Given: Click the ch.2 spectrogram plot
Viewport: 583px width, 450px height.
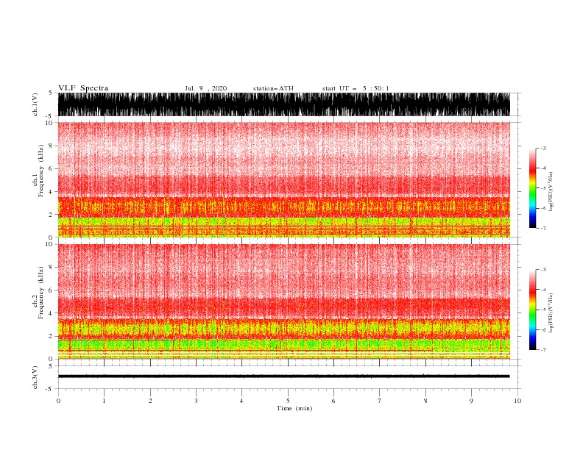Looking at the screenshot, I should 284,301.
